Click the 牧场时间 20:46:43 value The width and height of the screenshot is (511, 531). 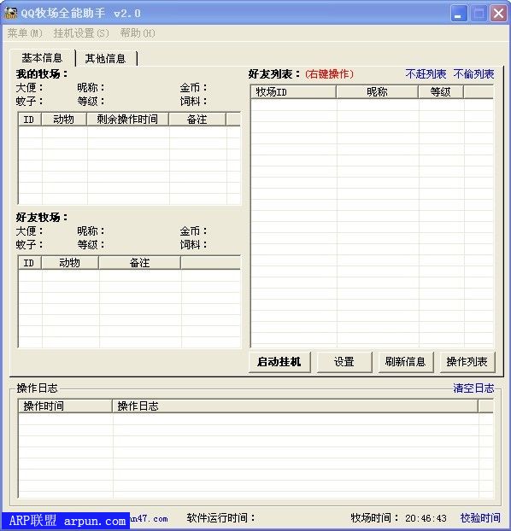click(426, 518)
